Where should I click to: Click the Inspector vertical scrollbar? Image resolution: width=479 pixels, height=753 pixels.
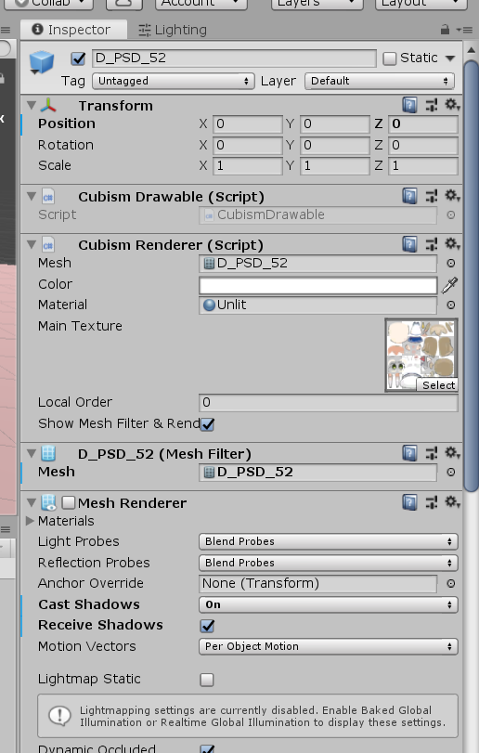[472, 275]
